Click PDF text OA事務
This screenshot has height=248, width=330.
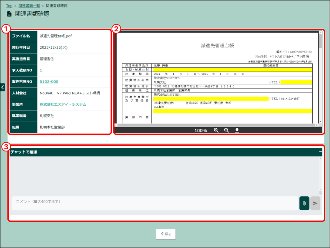click(159, 107)
